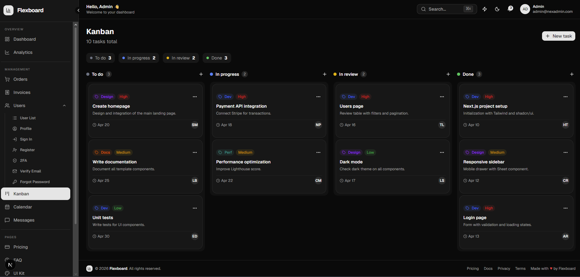Toggle dark mode with the moon icon

tap(497, 9)
